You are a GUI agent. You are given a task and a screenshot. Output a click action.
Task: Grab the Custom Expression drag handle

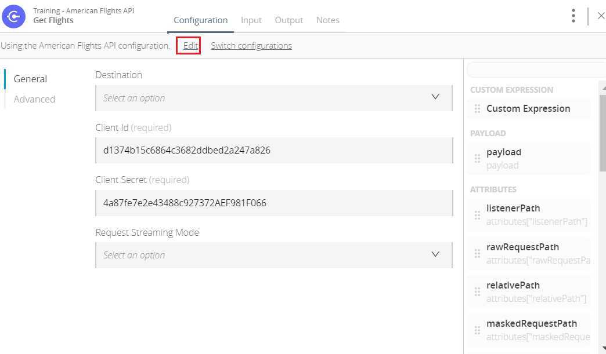pos(477,109)
